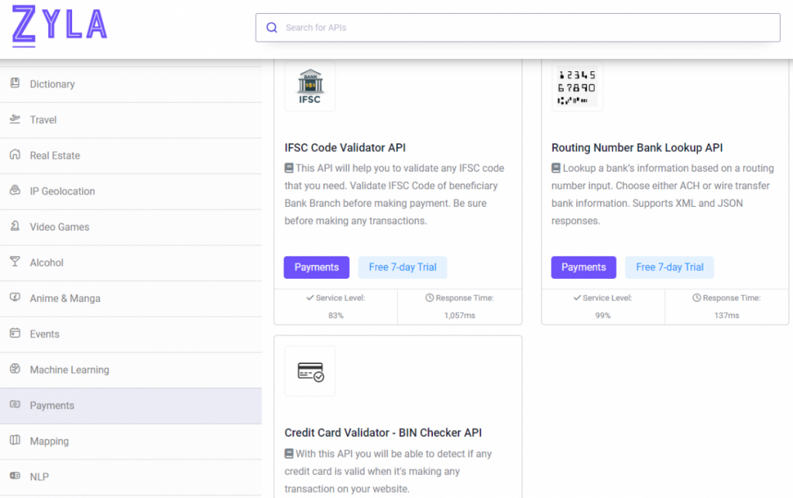Image resolution: width=793 pixels, height=498 pixels.
Task: Click the 99% service level value
Action: (x=602, y=315)
